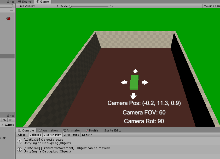This screenshot has height=159, width=220.
Task: Clear the console log
Action: point(22,135)
